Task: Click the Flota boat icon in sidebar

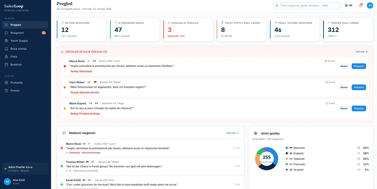Action: [7, 57]
